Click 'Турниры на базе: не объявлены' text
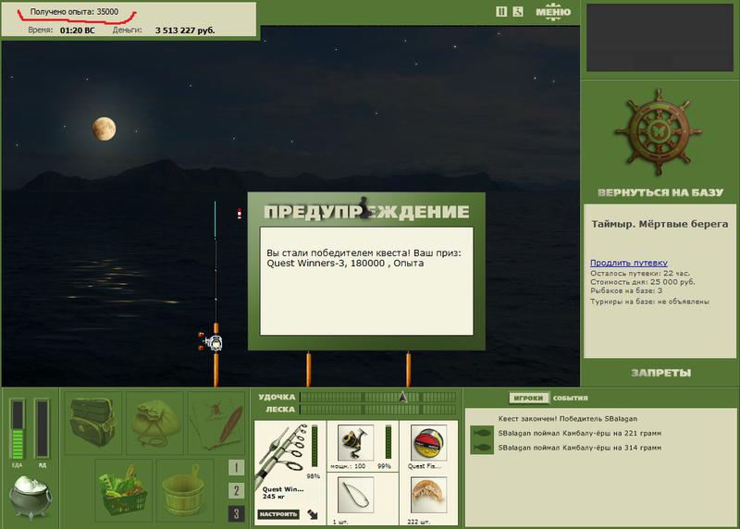The image size is (740, 529). click(x=649, y=301)
